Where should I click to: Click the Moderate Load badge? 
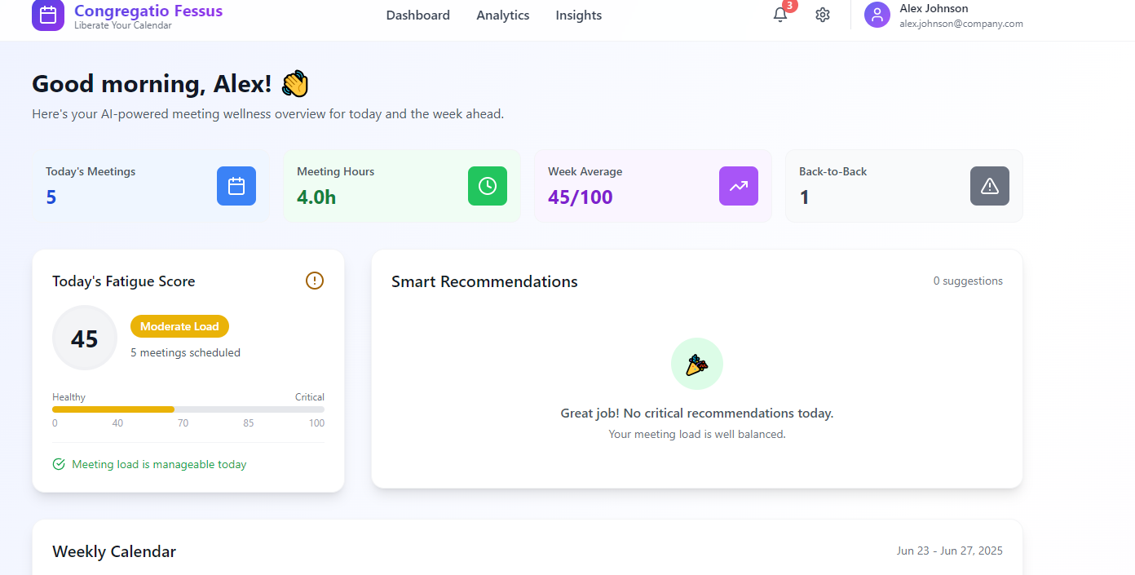click(180, 326)
